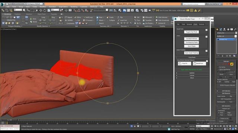
Task: Click the Open Asset Tracking button
Action: (x=192, y=53)
